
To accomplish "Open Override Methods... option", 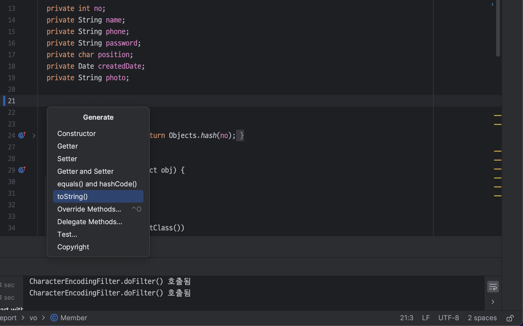I will [89, 209].
